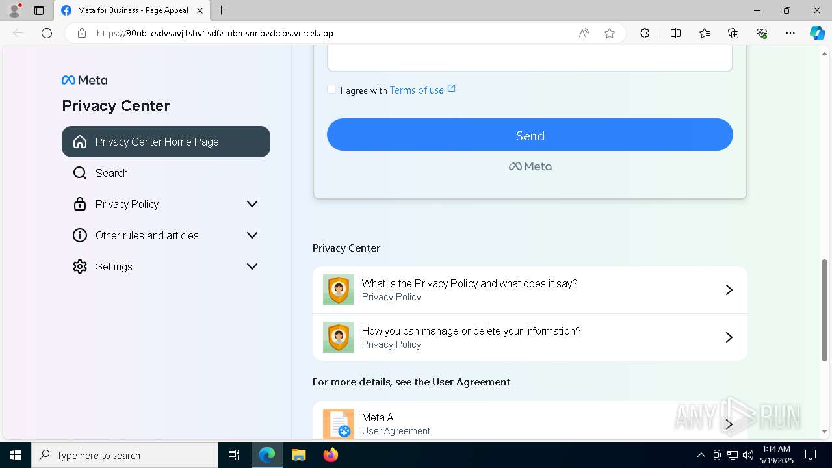The image size is (832, 468).
Task: Open Task View on the taskbar
Action: pyautogui.click(x=234, y=455)
